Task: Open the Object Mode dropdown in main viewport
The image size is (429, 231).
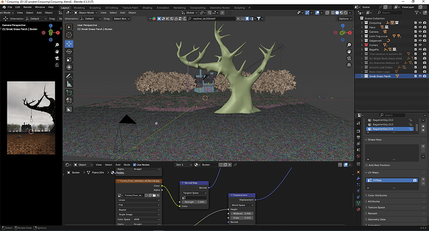Action: (x=86, y=13)
